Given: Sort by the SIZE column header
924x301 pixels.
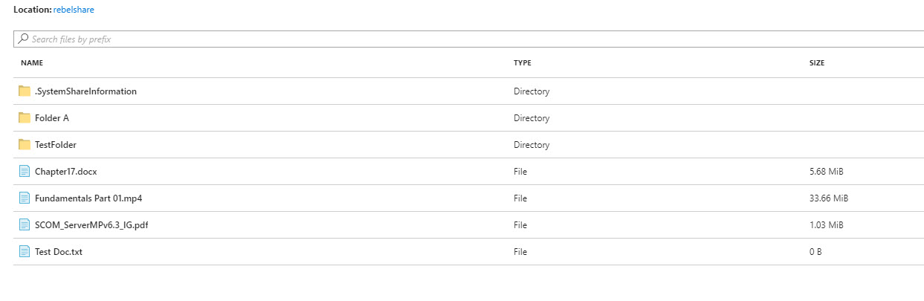Looking at the screenshot, I should point(817,63).
